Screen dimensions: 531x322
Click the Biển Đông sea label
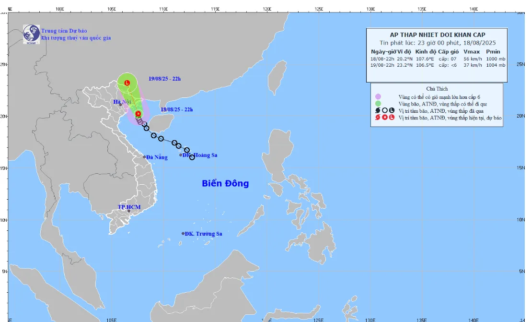(225, 183)
